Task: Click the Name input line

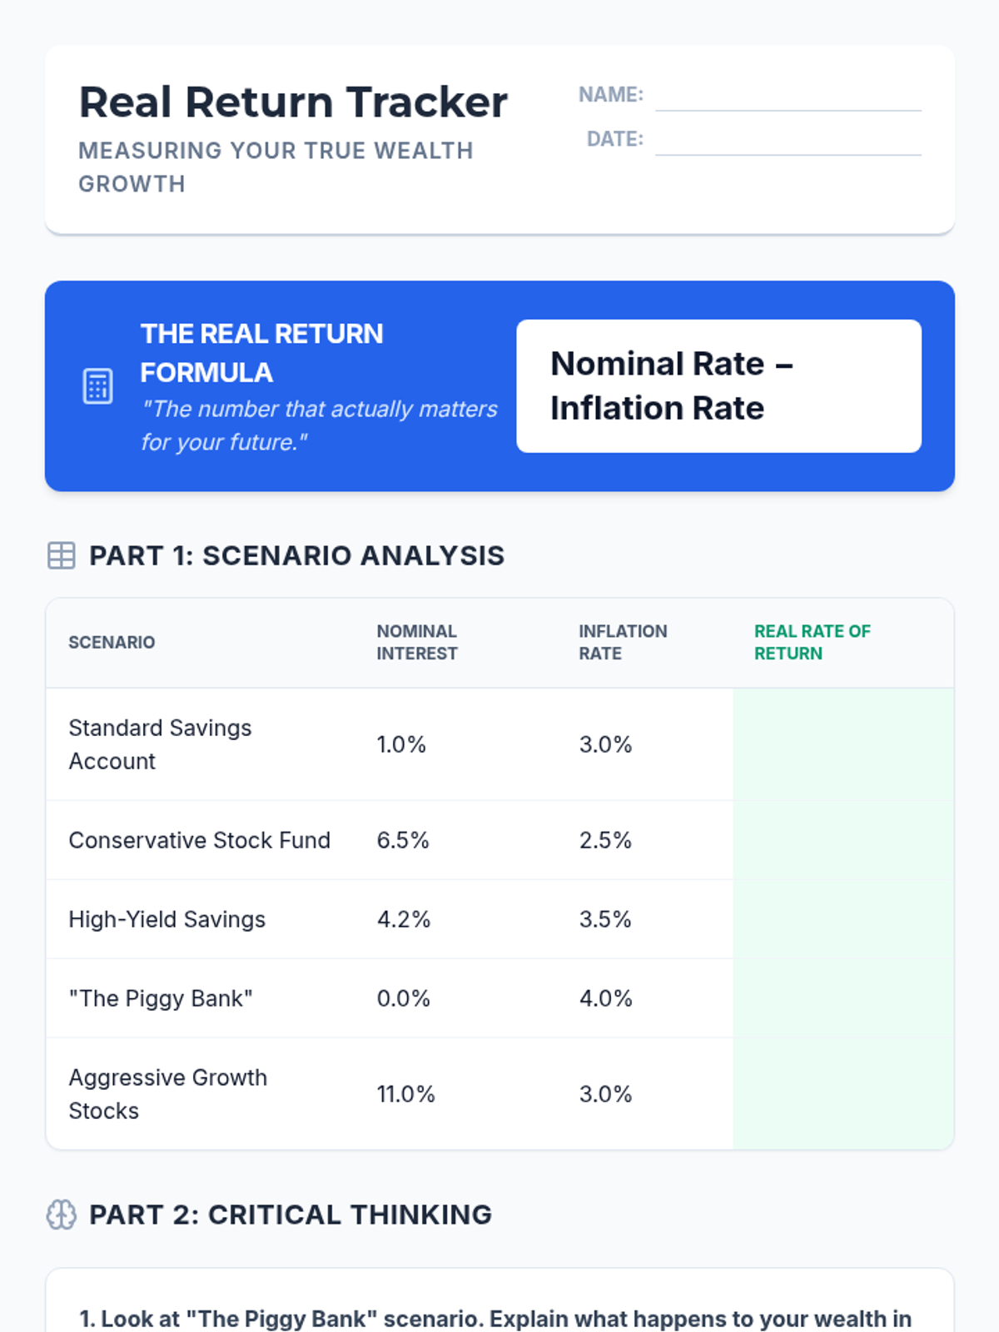Action: pos(788,97)
